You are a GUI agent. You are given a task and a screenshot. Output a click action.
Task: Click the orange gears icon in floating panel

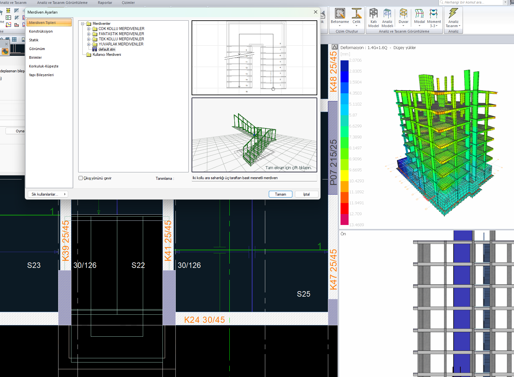(5, 51)
